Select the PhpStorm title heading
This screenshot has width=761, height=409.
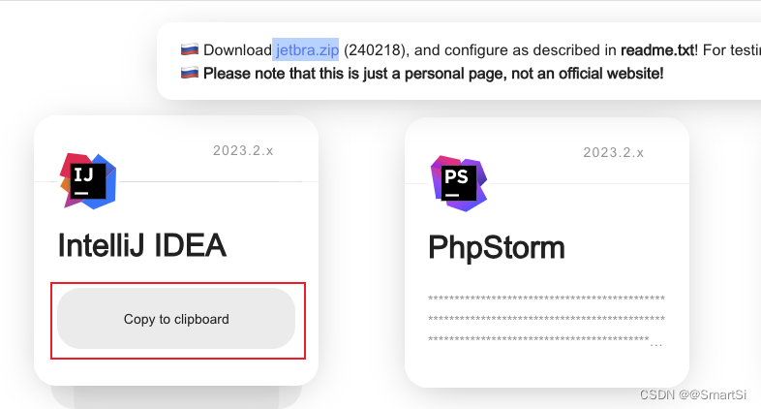pos(497,247)
